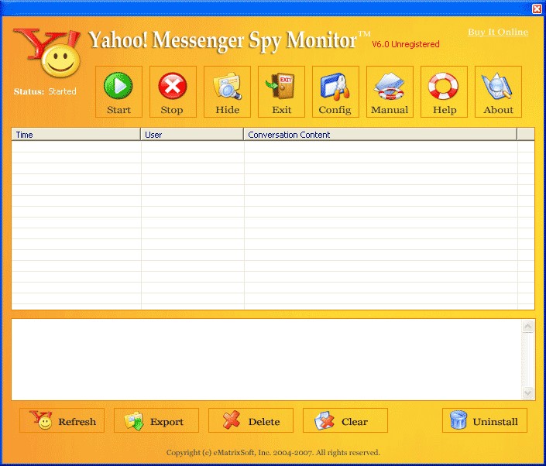The height and width of the screenshot is (466, 546).
Task: Sort the list by User column
Action: pyautogui.click(x=192, y=135)
